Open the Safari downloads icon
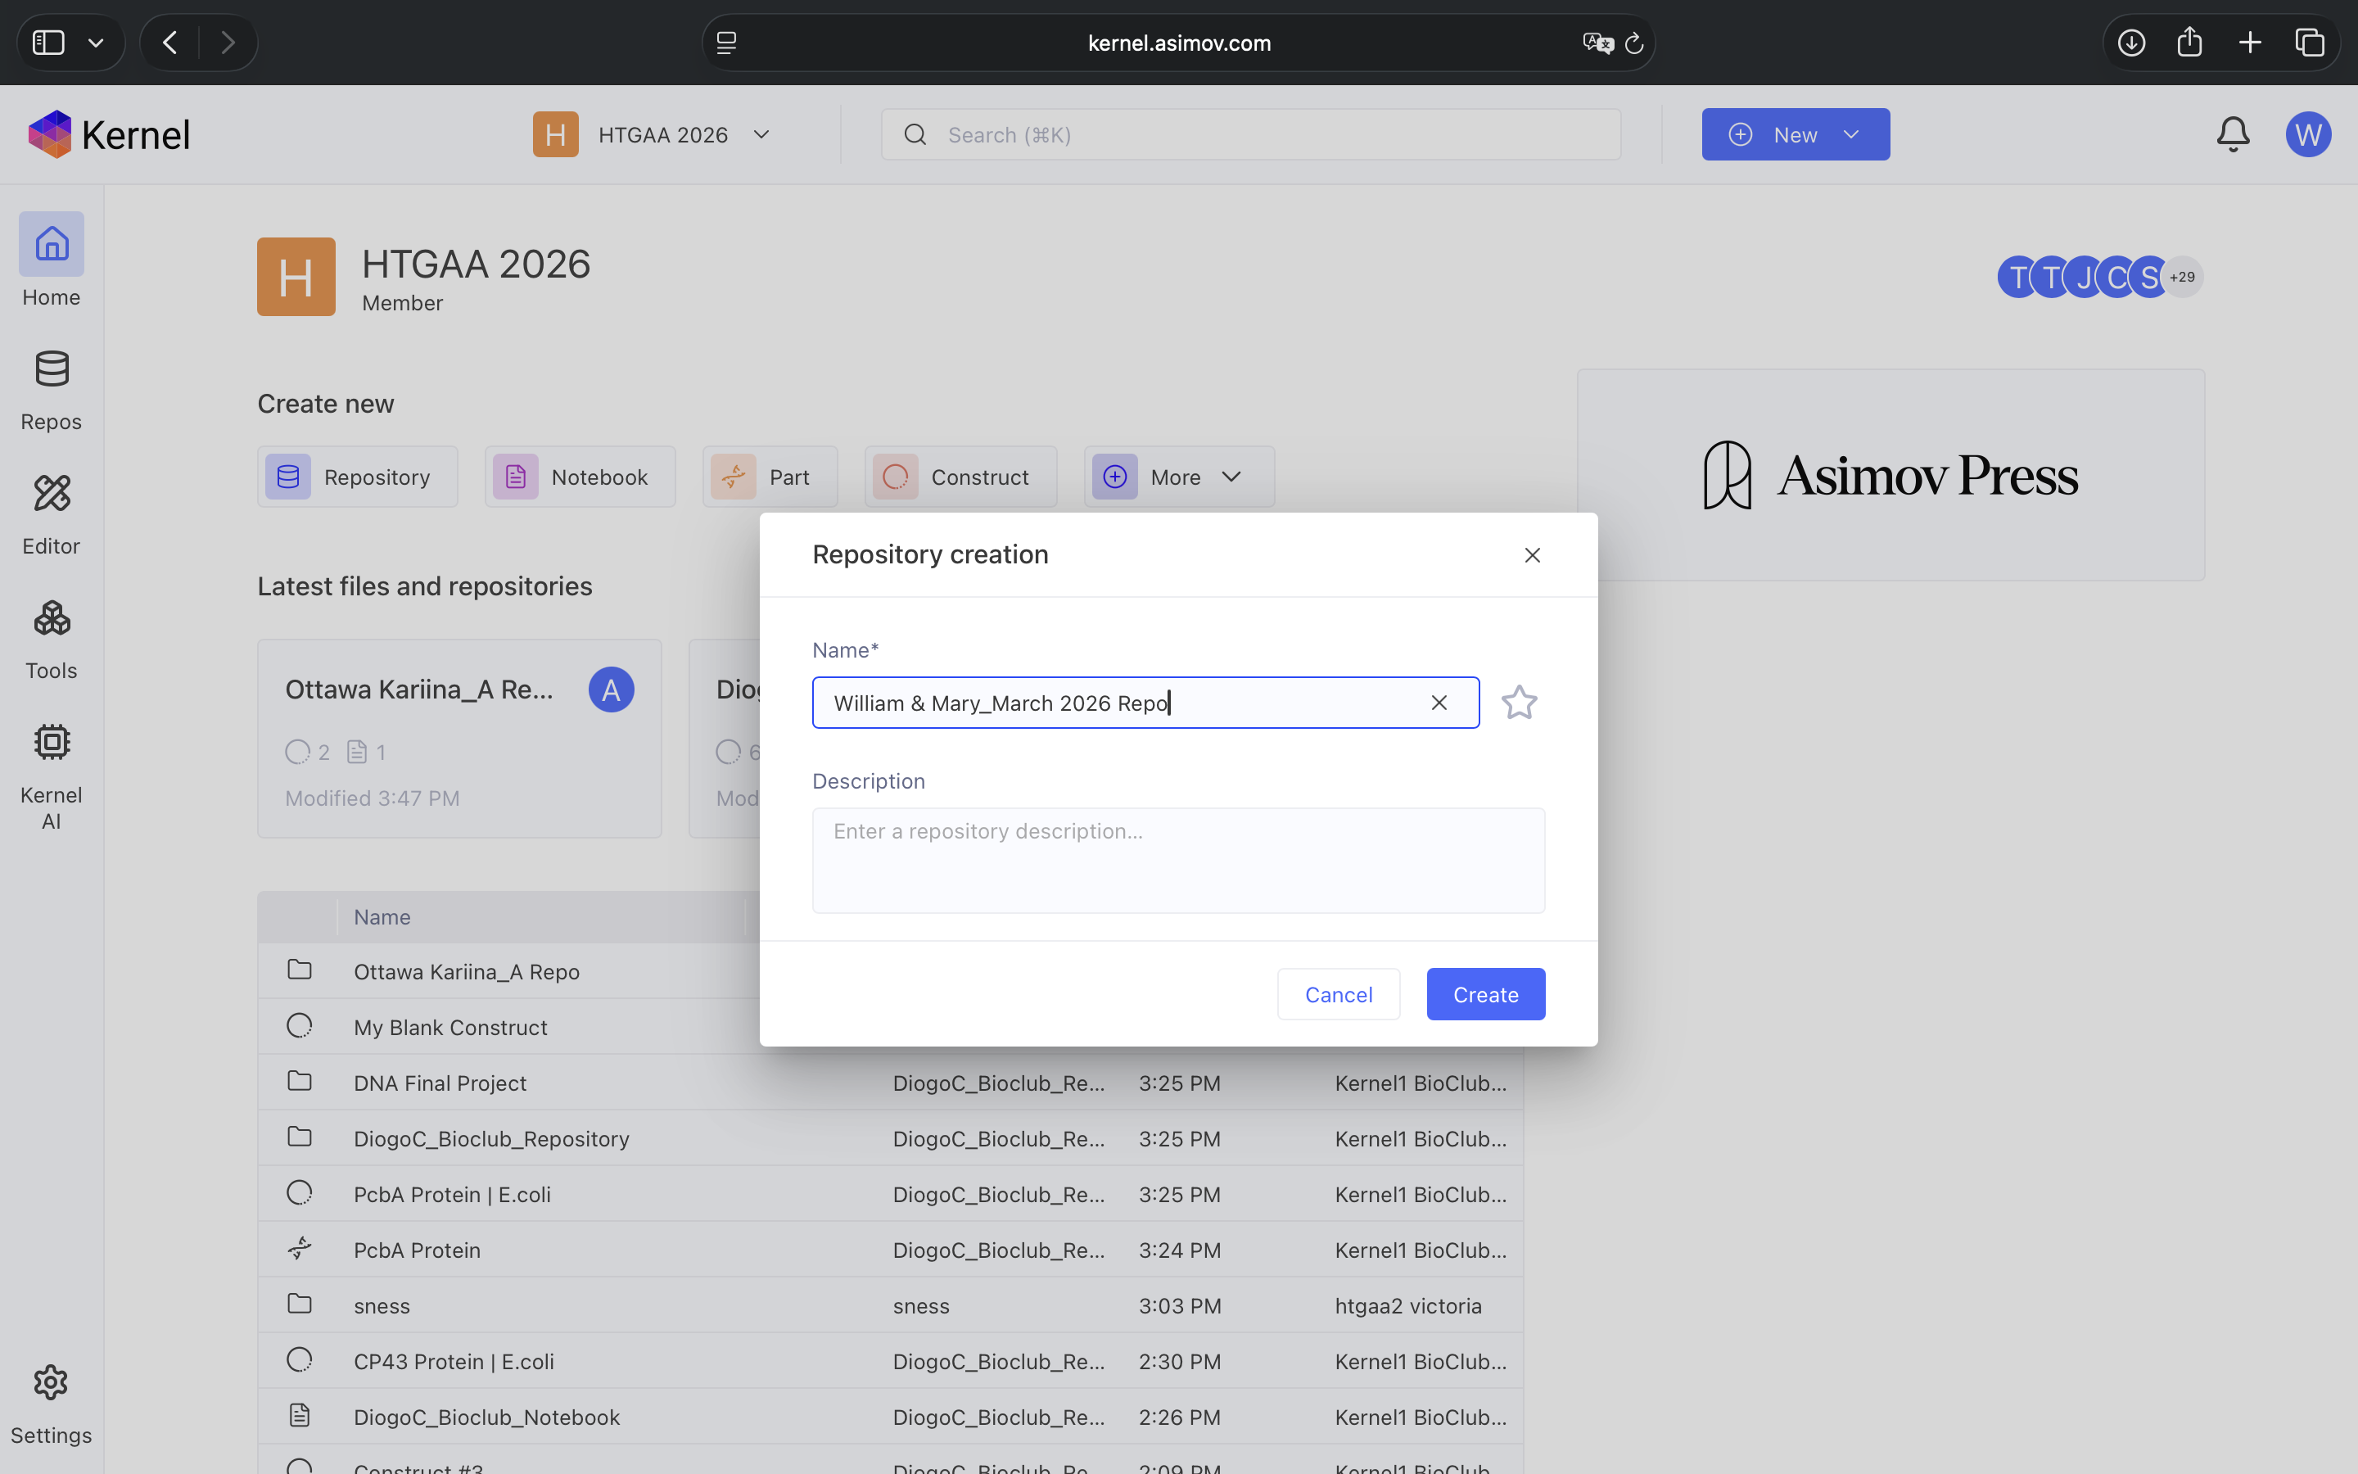Image resolution: width=2358 pixels, height=1474 pixels. [x=2131, y=43]
